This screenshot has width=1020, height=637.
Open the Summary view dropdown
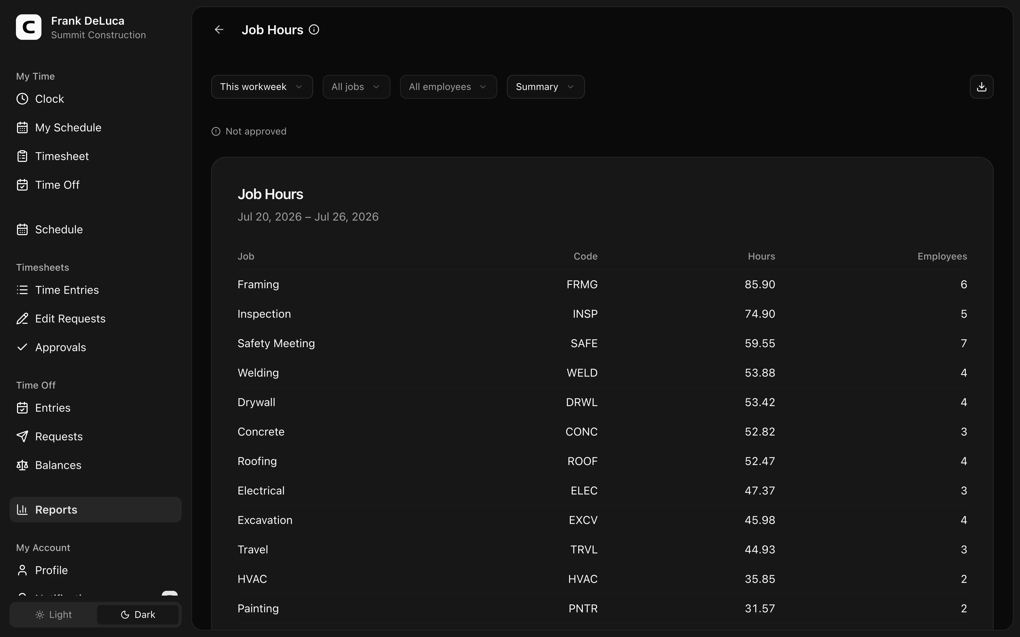tap(545, 87)
